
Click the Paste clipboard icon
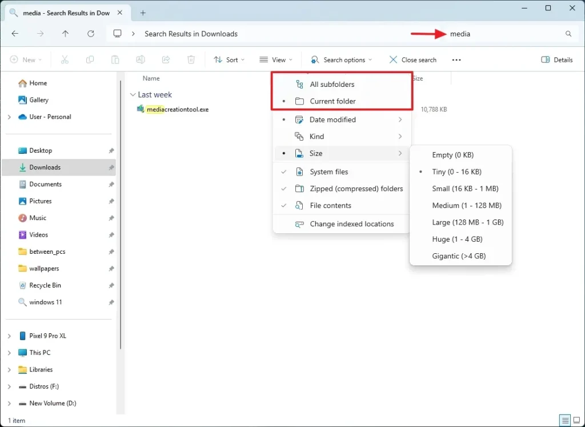115,59
